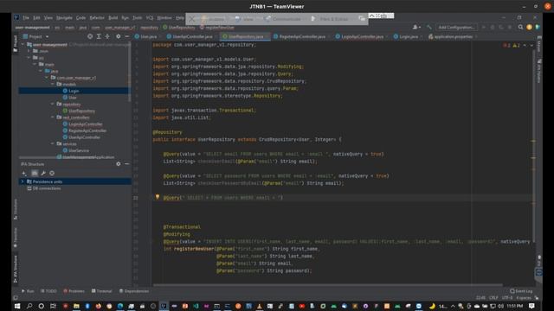The image size is (554, 311).
Task: Open the Problems tool window
Action: tap(74, 291)
